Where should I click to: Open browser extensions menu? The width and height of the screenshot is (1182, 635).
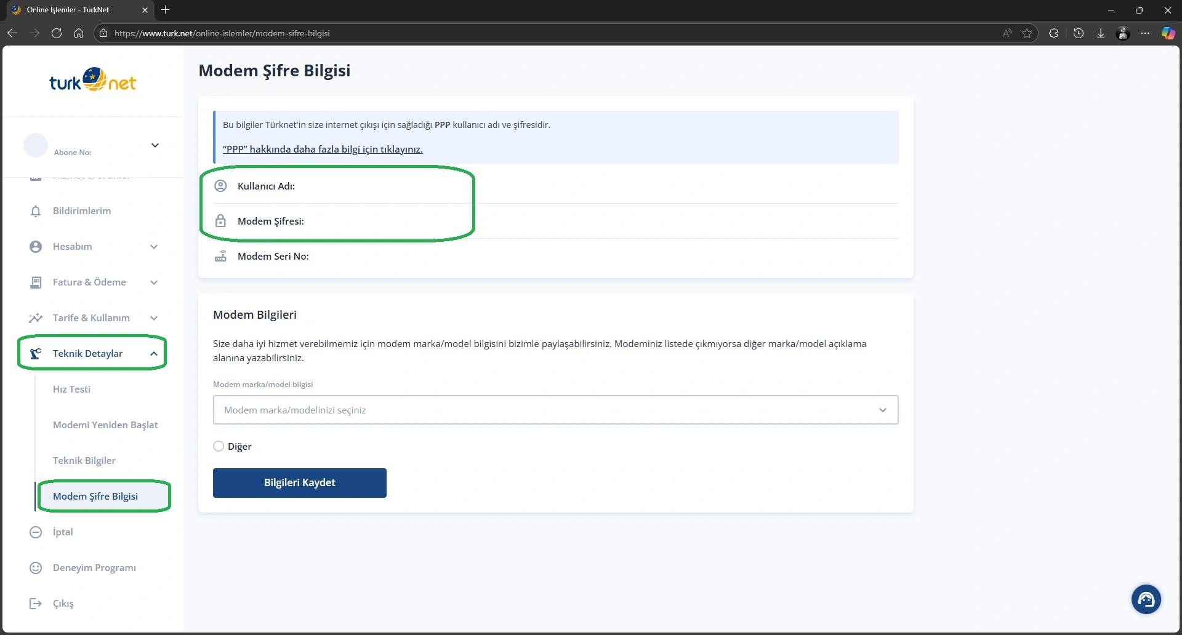(x=1054, y=33)
